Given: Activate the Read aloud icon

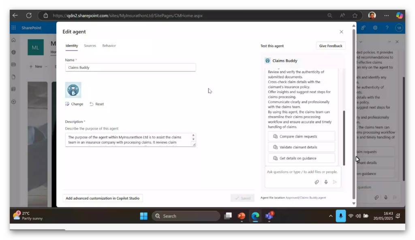Looking at the screenshot, I should tap(342, 16).
